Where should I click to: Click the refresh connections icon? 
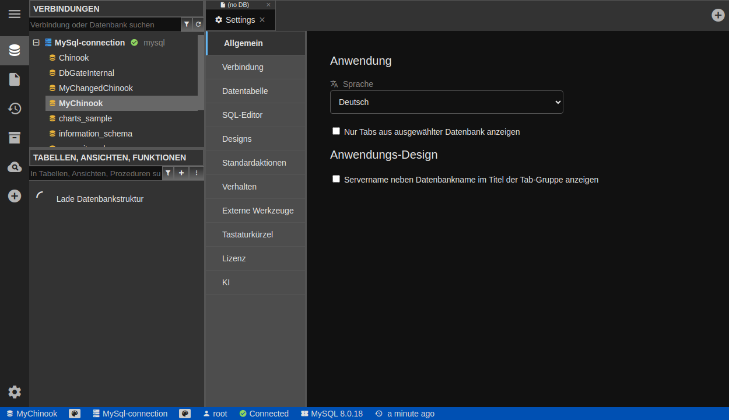click(198, 24)
